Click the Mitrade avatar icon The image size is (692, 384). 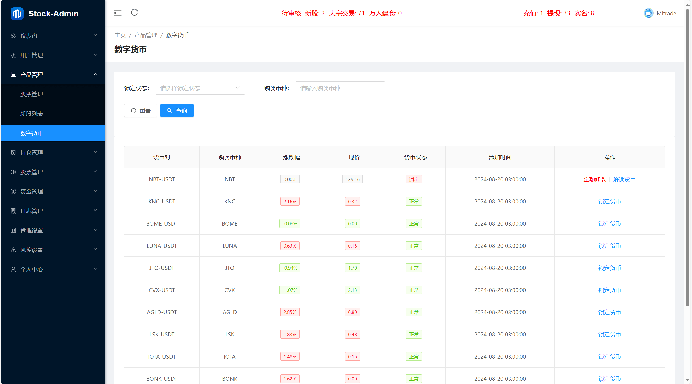[648, 13]
